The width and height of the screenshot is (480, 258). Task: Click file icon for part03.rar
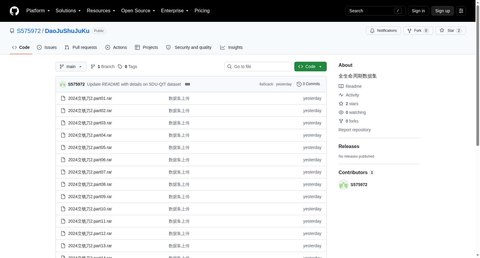tap(63, 123)
